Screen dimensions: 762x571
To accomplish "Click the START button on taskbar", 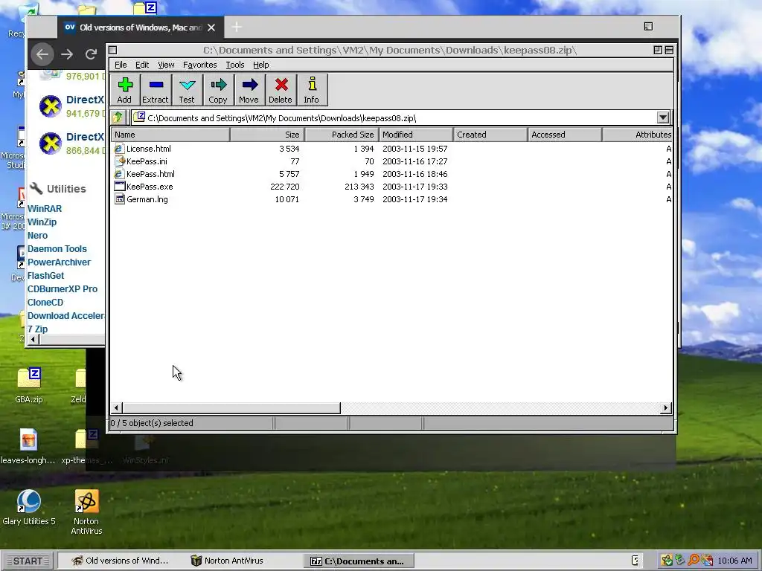I will pyautogui.click(x=28, y=561).
